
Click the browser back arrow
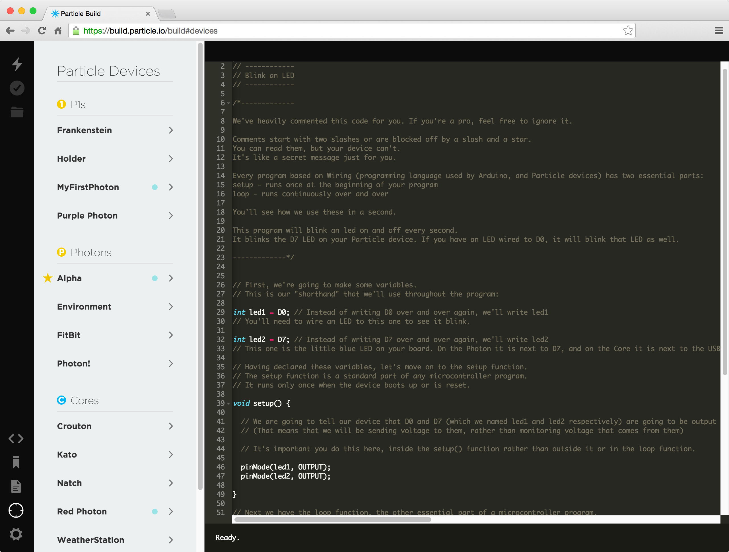10,31
